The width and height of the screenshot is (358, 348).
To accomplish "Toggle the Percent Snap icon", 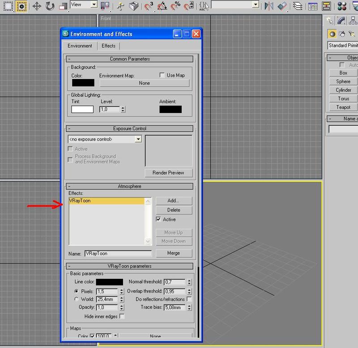I will [x=175, y=6].
